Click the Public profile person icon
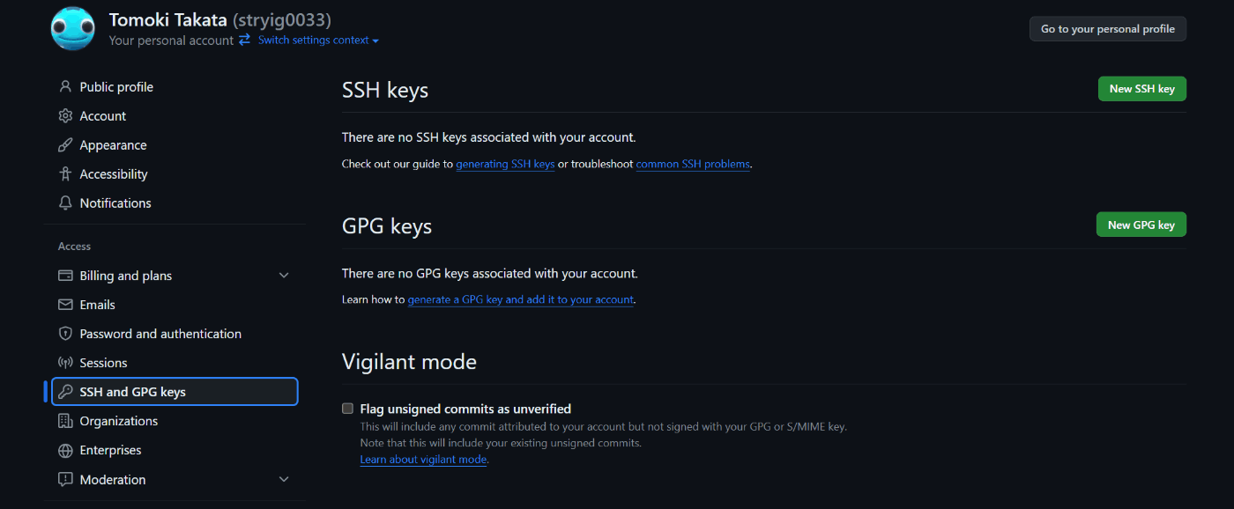 65,87
